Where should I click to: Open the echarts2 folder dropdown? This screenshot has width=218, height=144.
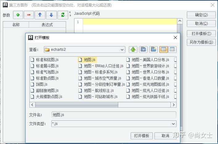(x=85, y=50)
